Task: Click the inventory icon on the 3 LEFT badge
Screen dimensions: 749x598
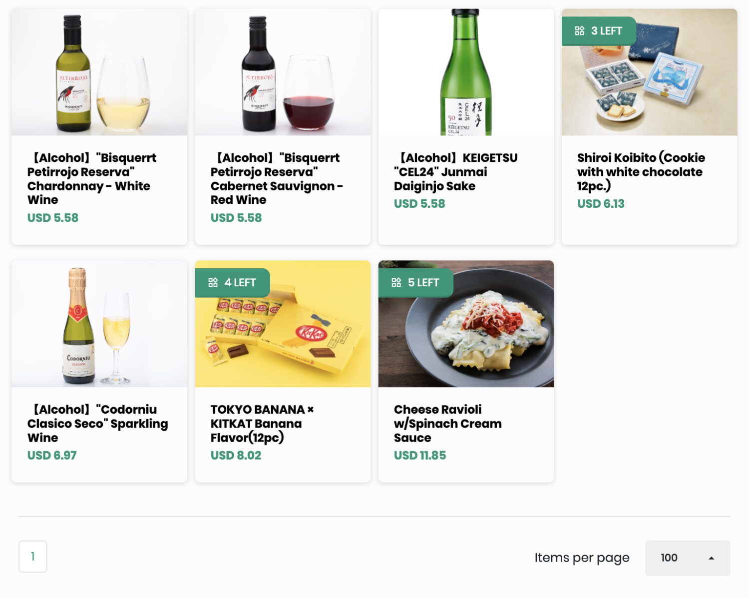Action: [580, 30]
